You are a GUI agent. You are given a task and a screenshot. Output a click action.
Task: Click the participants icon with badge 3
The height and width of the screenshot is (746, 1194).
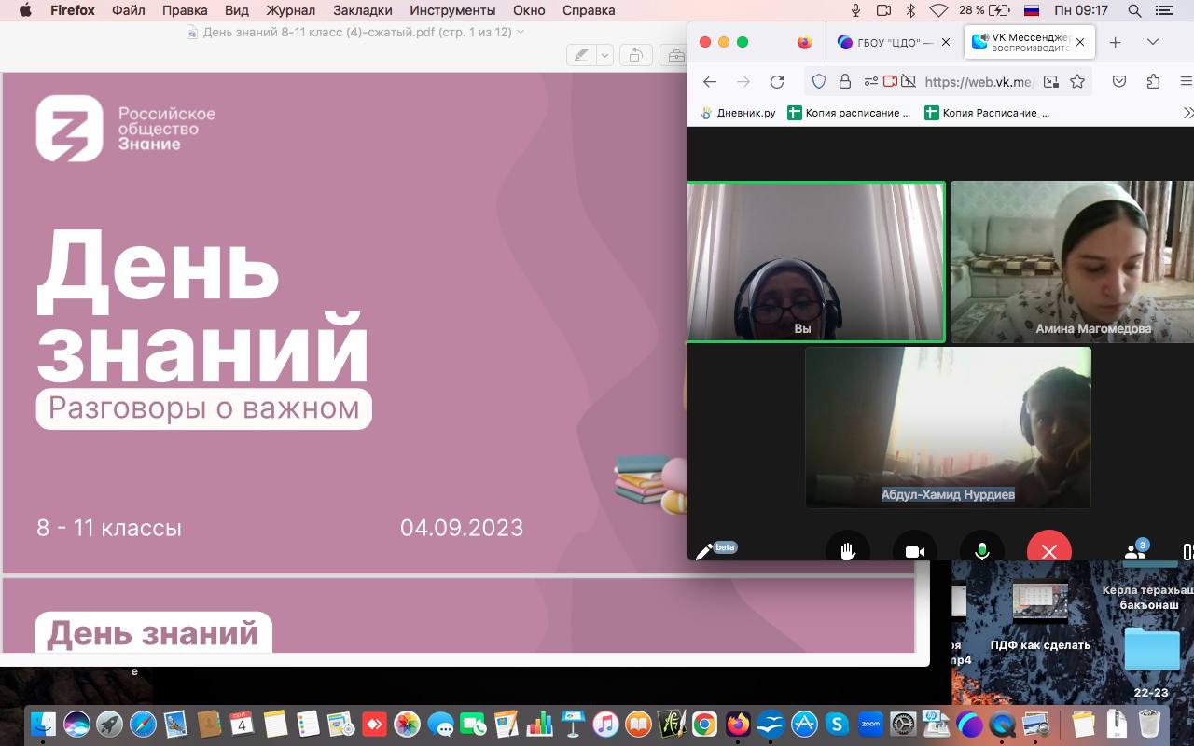(x=1135, y=551)
